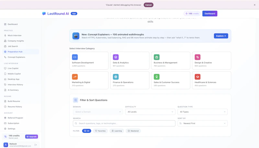Click the Concept Explainers clapperboard icon
259x148 pixels.
coord(76,36)
